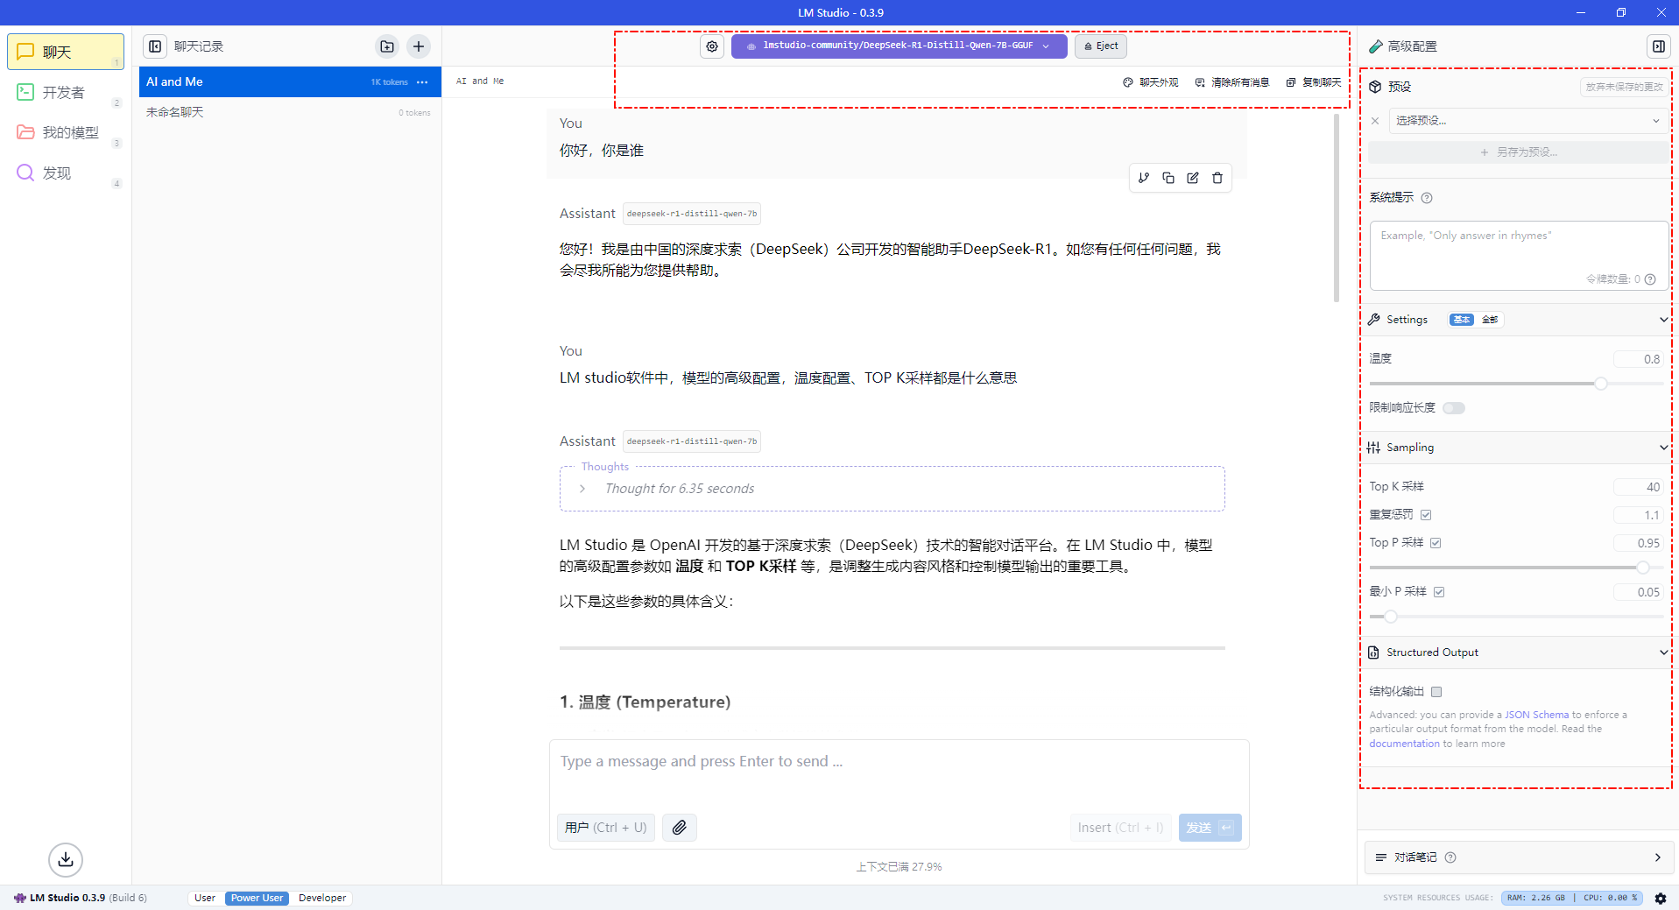The height and width of the screenshot is (910, 1679).
Task: Show token count help icon
Action: (x=1650, y=279)
